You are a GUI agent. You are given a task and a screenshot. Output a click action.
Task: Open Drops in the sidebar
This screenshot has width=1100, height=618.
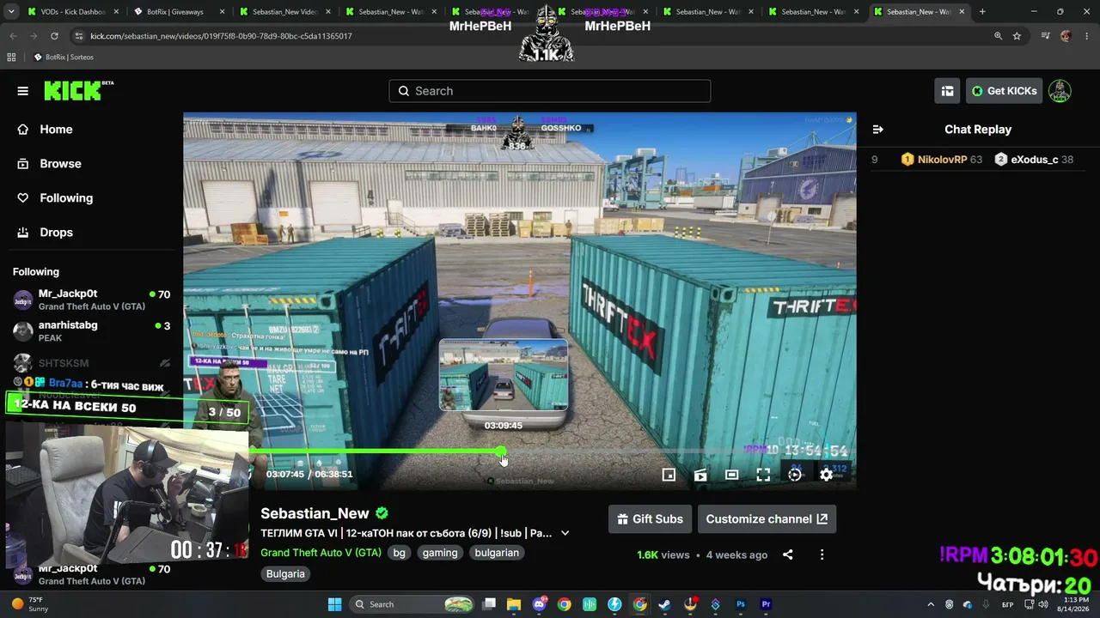click(x=56, y=233)
